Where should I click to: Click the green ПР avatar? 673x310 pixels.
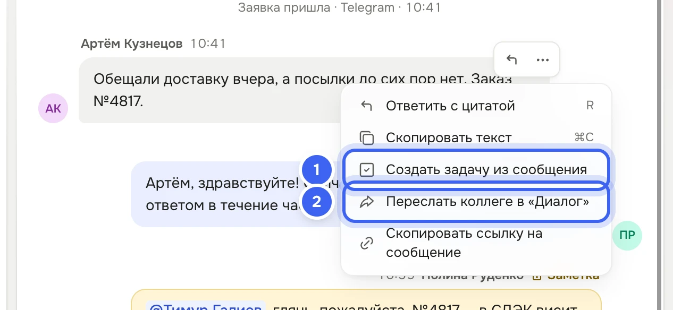point(627,235)
